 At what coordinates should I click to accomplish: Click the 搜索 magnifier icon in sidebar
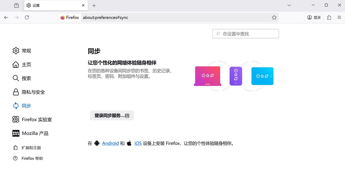point(16,78)
